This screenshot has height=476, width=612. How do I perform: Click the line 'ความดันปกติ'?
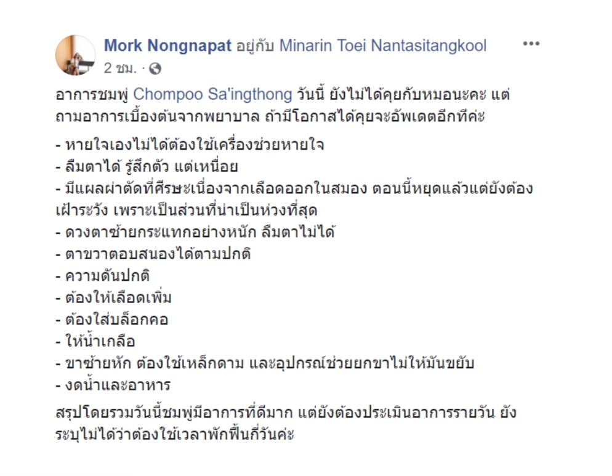coord(103,276)
